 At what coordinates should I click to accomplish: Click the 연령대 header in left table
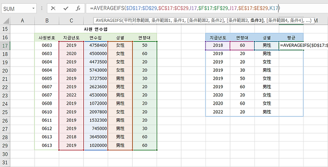click(x=144, y=37)
